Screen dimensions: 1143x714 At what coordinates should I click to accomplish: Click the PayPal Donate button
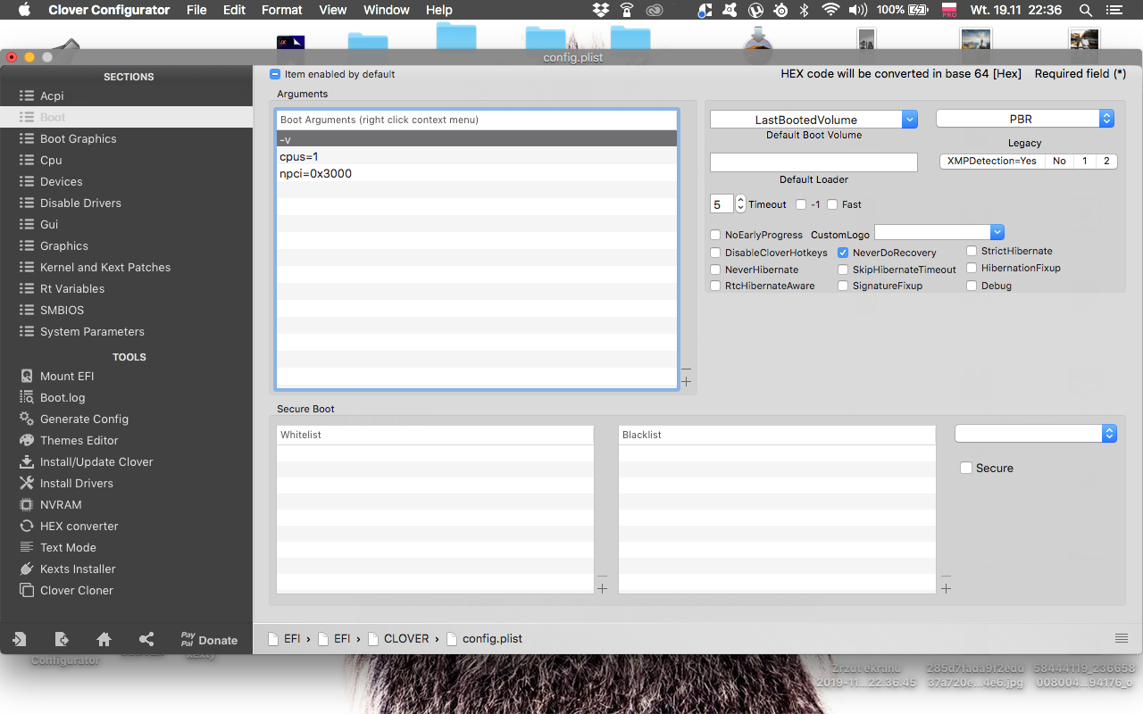pyautogui.click(x=209, y=639)
